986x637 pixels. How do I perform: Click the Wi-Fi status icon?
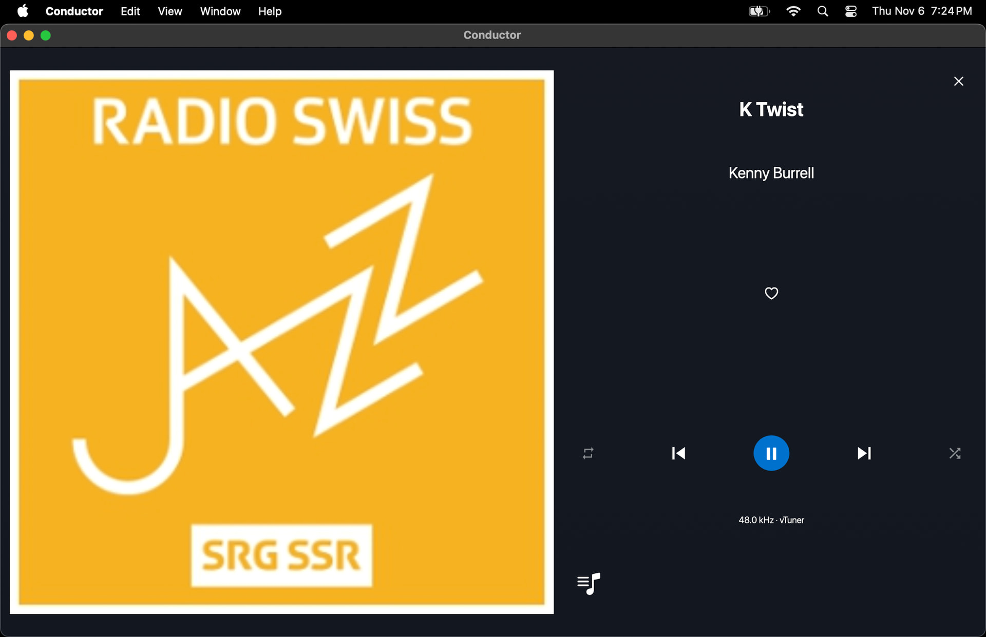(x=793, y=11)
